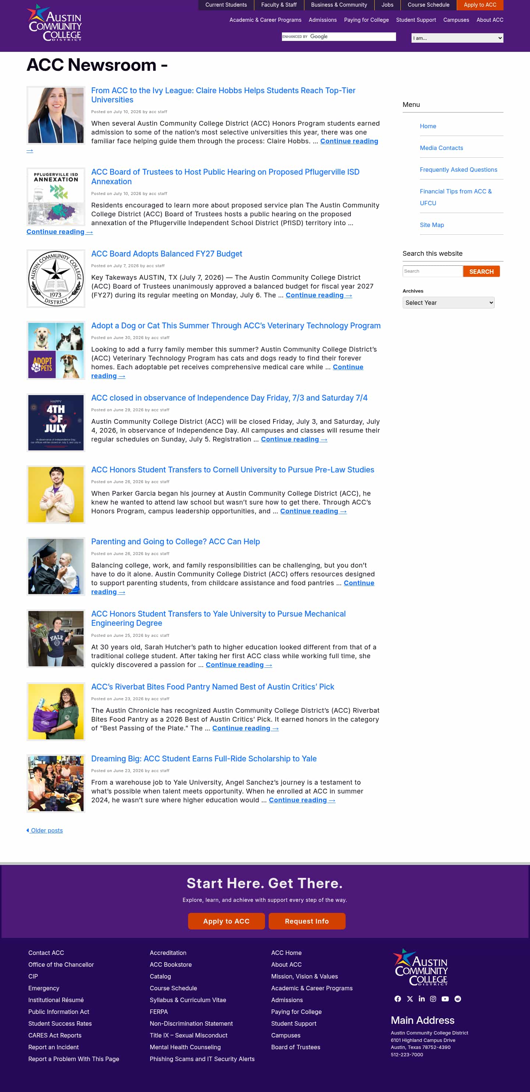
Task: Go to Older posts page
Action: point(45,830)
